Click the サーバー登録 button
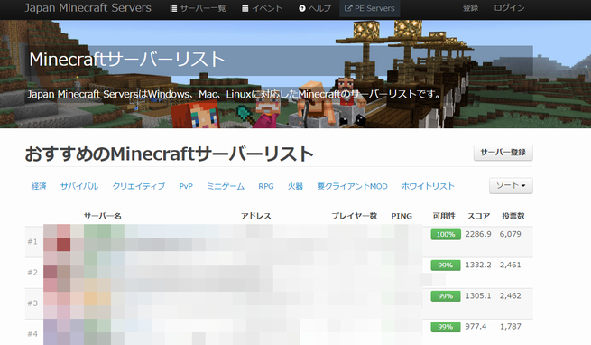591x345 pixels. pos(503,153)
